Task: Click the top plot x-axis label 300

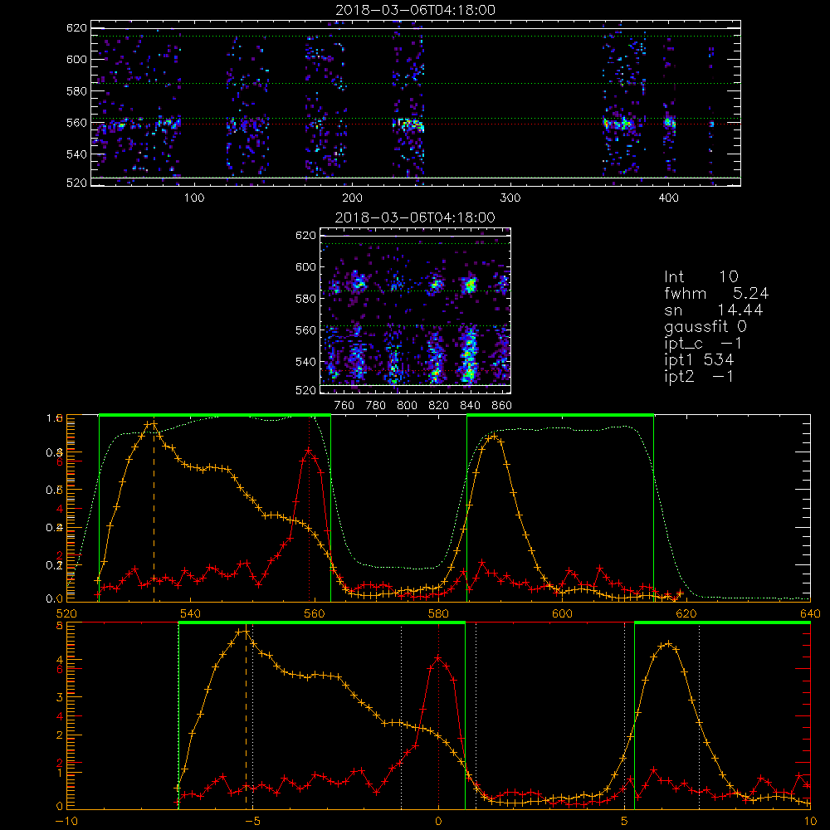Action: click(510, 198)
